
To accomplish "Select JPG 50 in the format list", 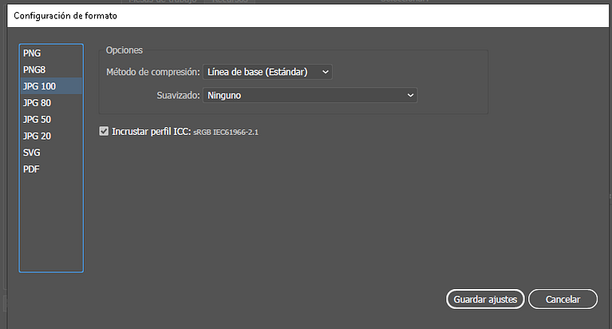I will tap(51, 119).
